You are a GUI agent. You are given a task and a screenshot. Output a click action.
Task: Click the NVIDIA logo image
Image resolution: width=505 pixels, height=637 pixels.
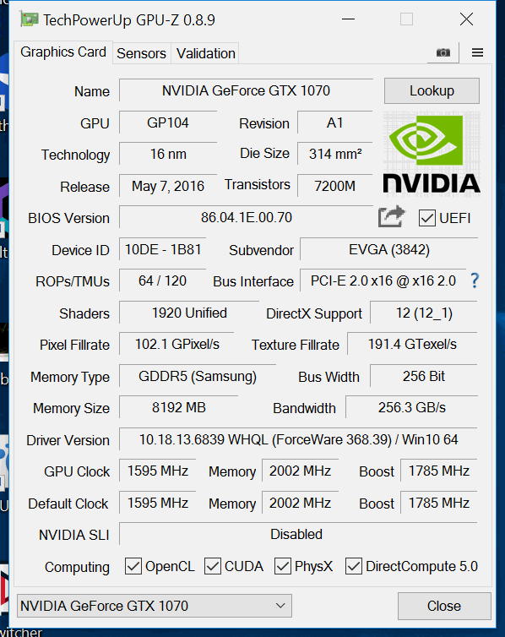pos(432,154)
